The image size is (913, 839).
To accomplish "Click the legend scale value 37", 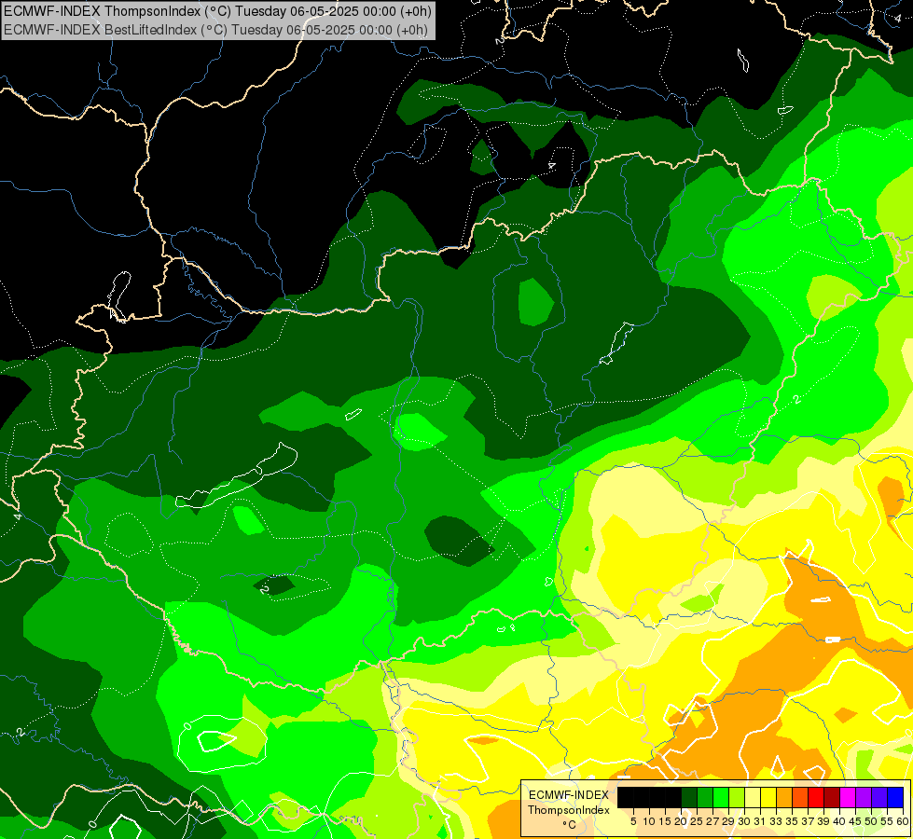I will tap(808, 821).
